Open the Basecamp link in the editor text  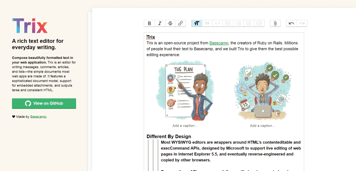point(219,43)
